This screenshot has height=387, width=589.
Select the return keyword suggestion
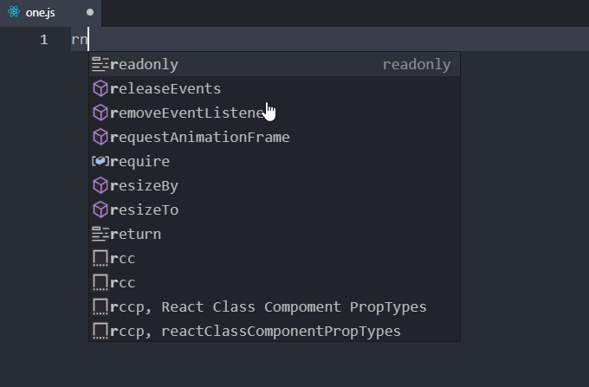pyautogui.click(x=136, y=234)
